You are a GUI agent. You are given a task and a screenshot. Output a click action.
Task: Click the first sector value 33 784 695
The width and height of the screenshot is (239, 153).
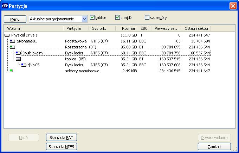[x=171, y=47]
